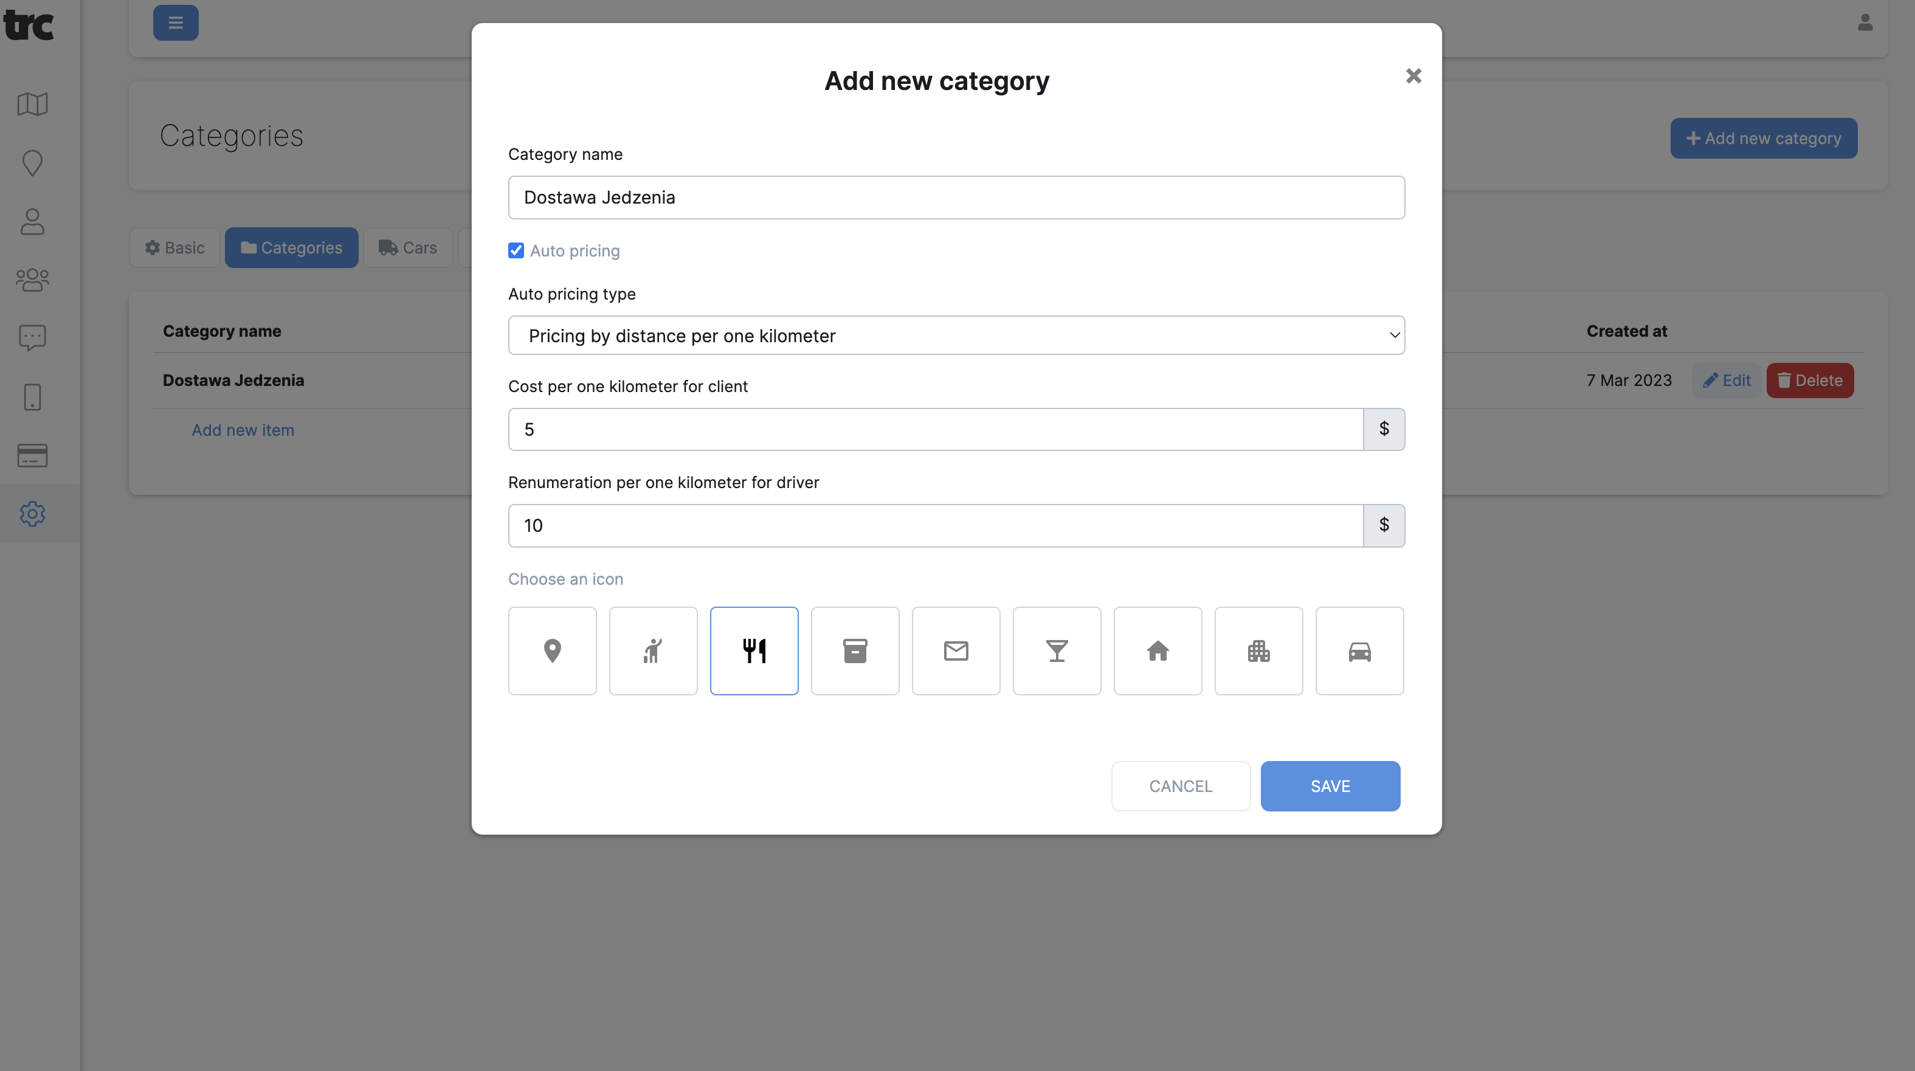
Task: Choose the car icon option
Action: [1359, 650]
